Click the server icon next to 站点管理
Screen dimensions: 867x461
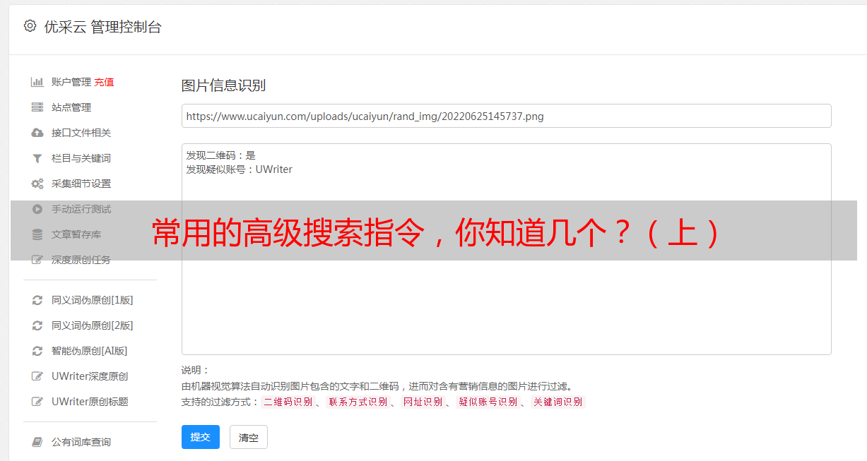pos(37,107)
